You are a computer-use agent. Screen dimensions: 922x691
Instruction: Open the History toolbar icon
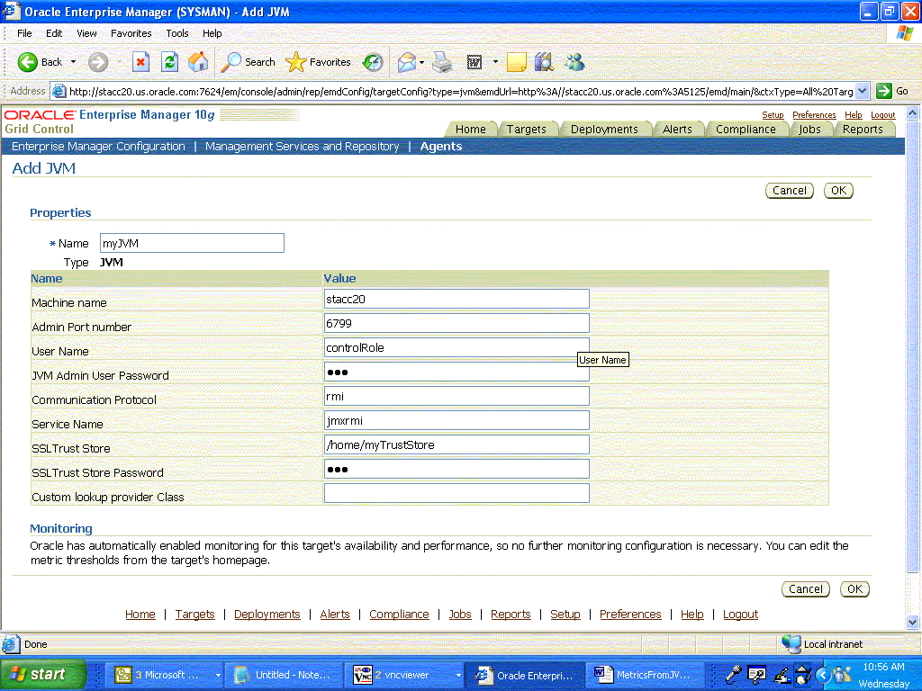(x=373, y=62)
